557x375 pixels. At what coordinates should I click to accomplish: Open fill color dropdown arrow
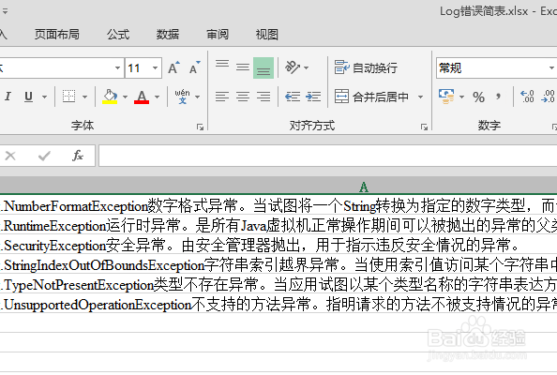[125, 97]
